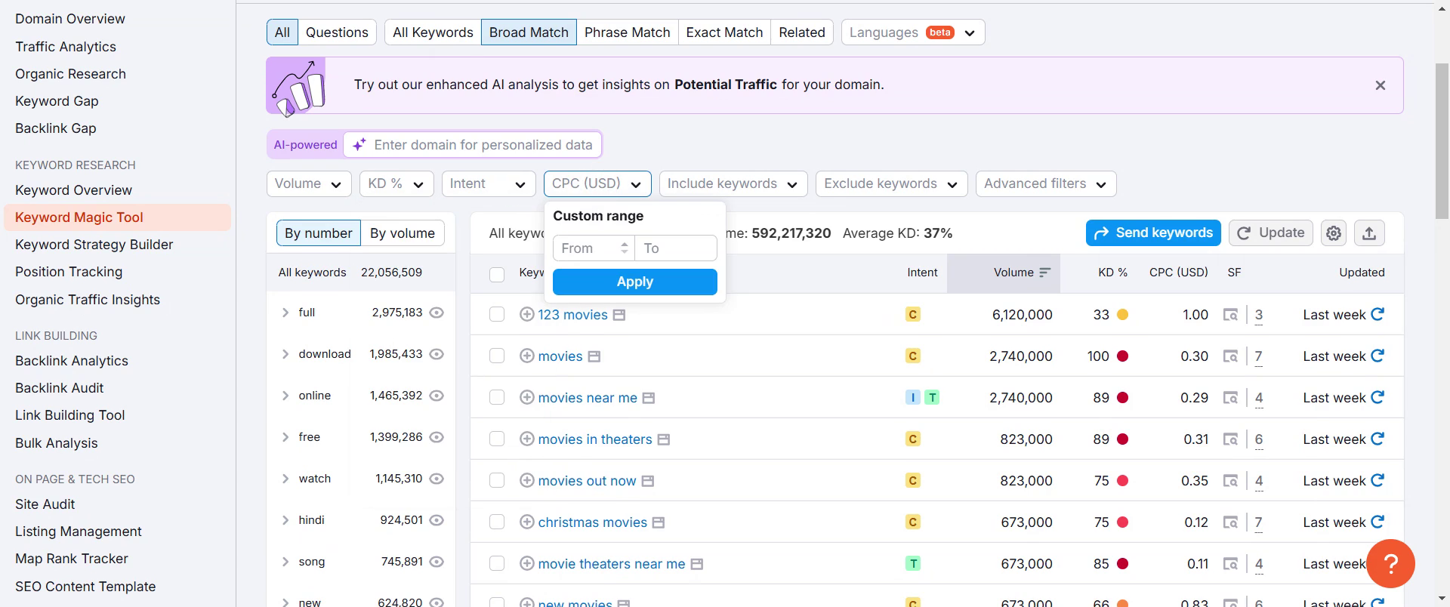This screenshot has width=1450, height=607.
Task: Open Keyword Overview in sidebar
Action: tap(73, 190)
